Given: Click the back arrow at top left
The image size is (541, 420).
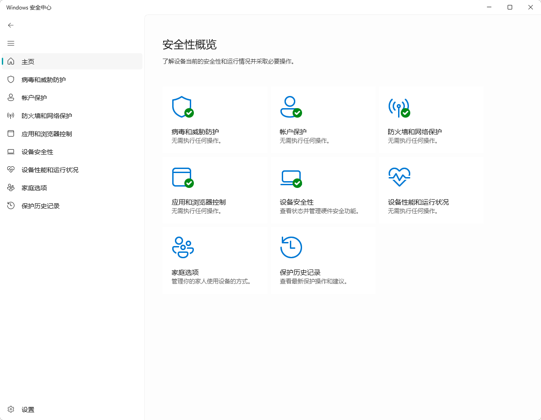Looking at the screenshot, I should tap(10, 25).
